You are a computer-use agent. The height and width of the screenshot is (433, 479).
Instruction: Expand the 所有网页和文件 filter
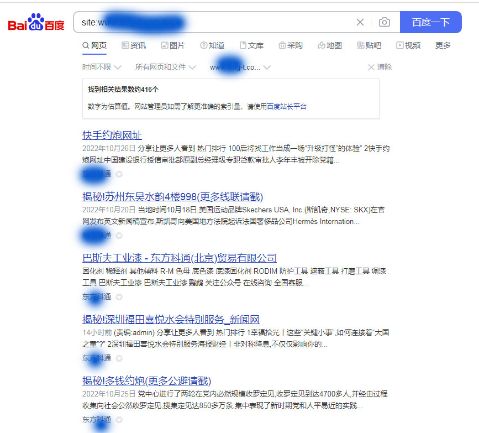pyautogui.click(x=165, y=67)
